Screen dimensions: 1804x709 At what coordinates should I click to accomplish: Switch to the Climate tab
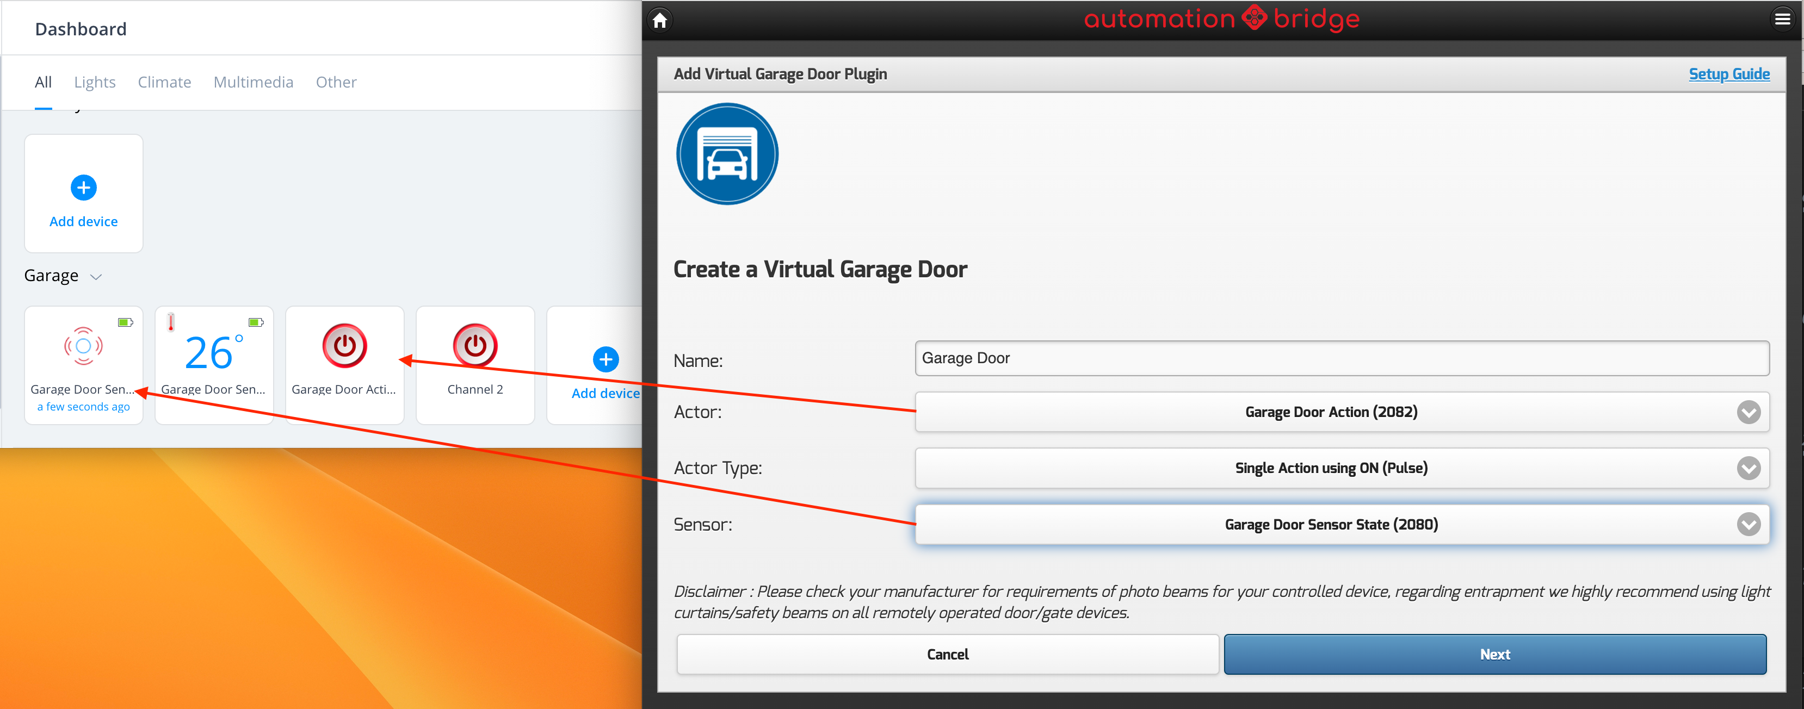(x=164, y=83)
